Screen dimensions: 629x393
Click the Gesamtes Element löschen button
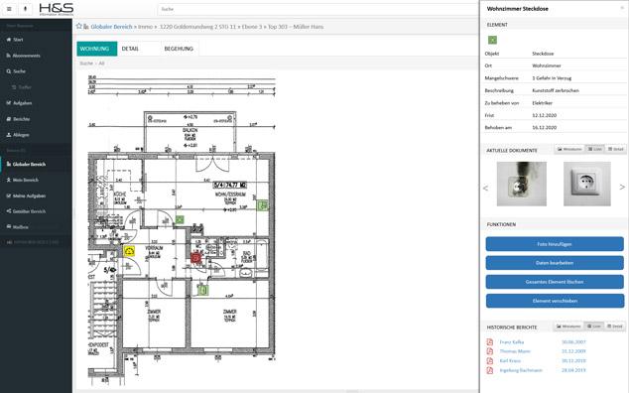(x=555, y=282)
